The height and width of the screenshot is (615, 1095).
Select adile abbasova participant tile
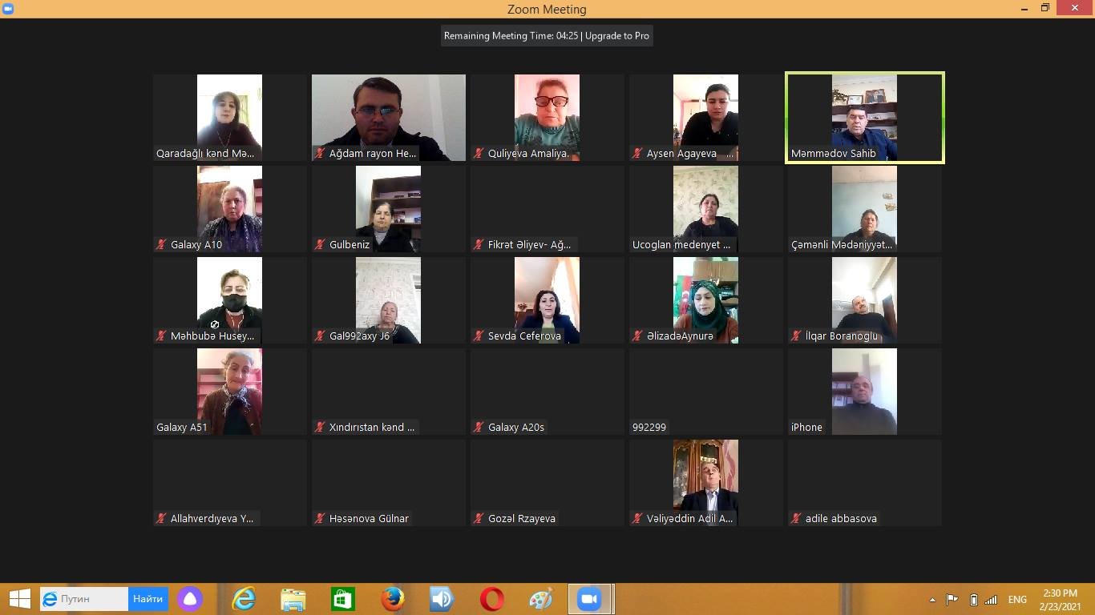(x=865, y=483)
